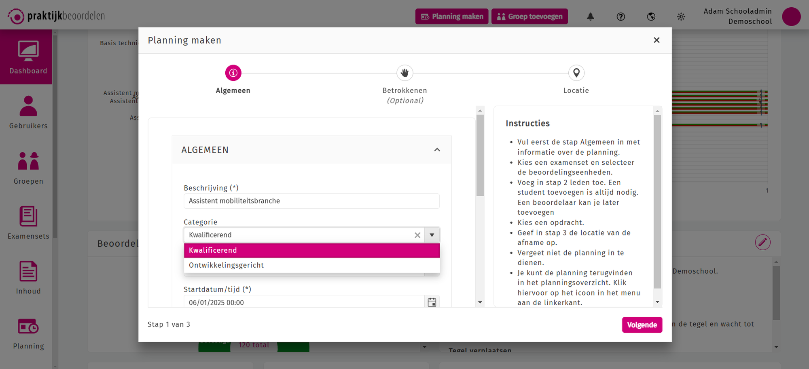Collapse the ALGEMEEN section
Screen dimensions: 809x369
(437, 150)
